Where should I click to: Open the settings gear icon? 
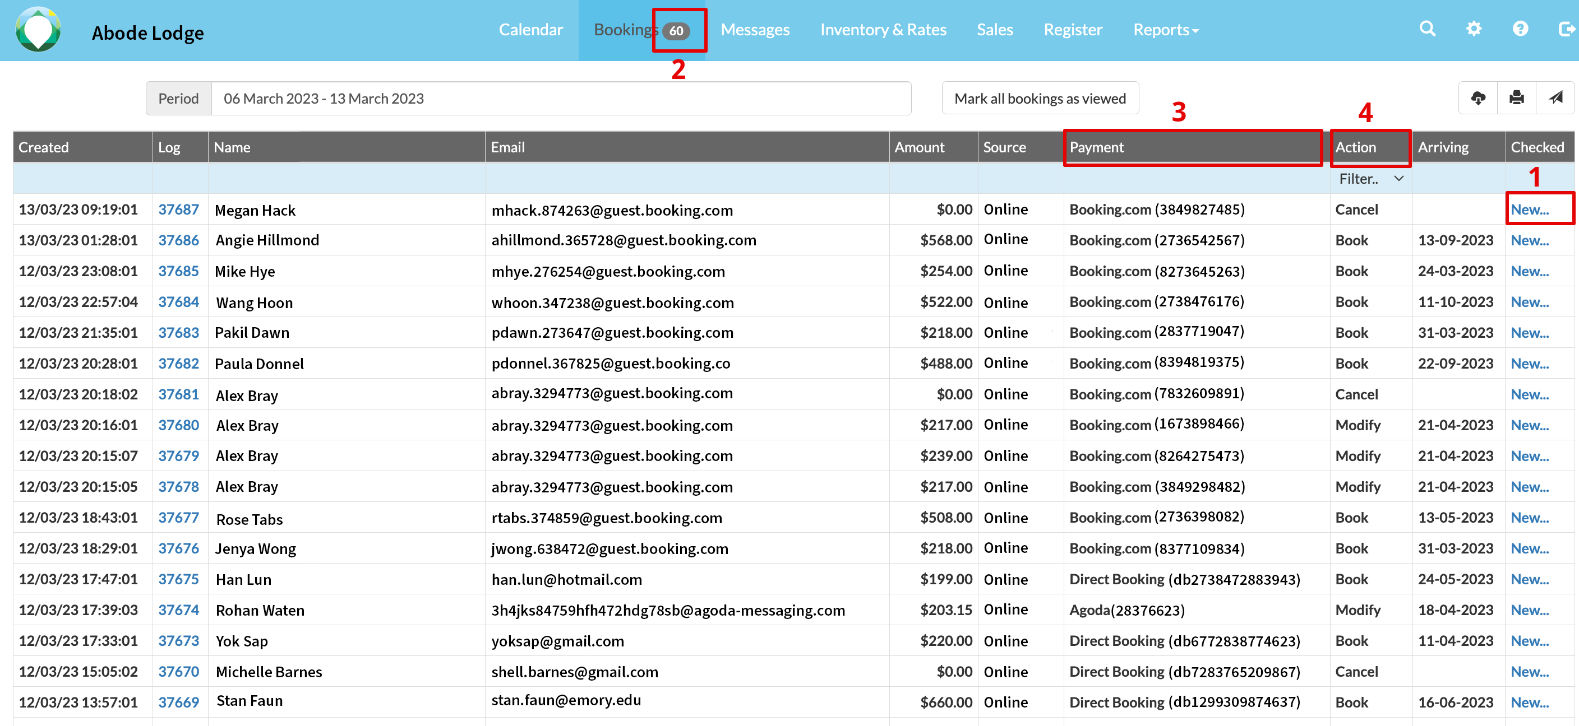[x=1474, y=29]
